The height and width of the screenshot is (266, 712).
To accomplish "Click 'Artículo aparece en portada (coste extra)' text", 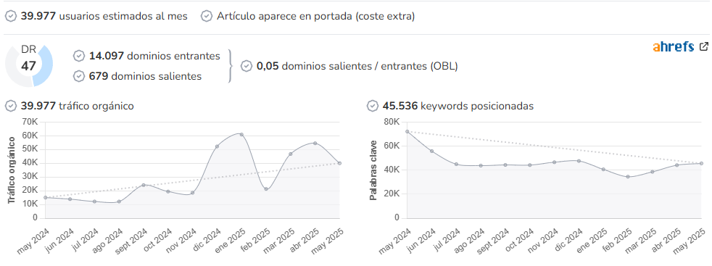I will (316, 17).
